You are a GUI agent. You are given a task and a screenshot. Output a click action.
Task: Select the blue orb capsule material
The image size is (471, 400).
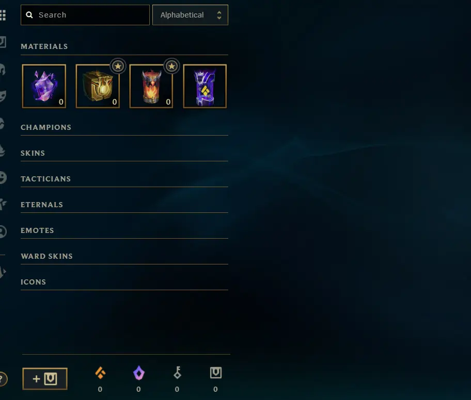pyautogui.click(x=205, y=87)
